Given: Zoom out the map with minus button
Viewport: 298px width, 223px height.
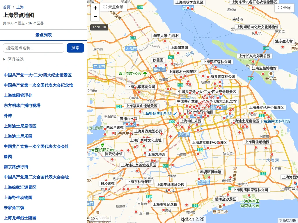Looking at the screenshot, I should click(x=95, y=17).
